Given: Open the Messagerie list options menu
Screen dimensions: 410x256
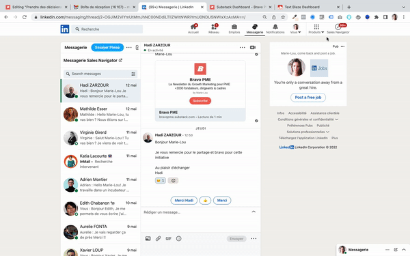Looking at the screenshot, I should point(129,47).
